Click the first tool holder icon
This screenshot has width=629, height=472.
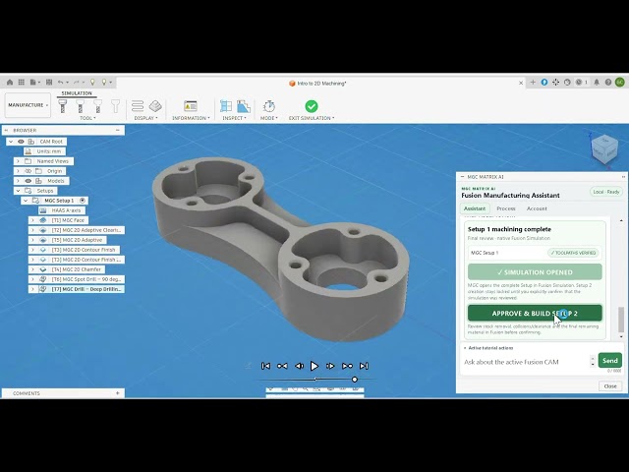coord(62,106)
